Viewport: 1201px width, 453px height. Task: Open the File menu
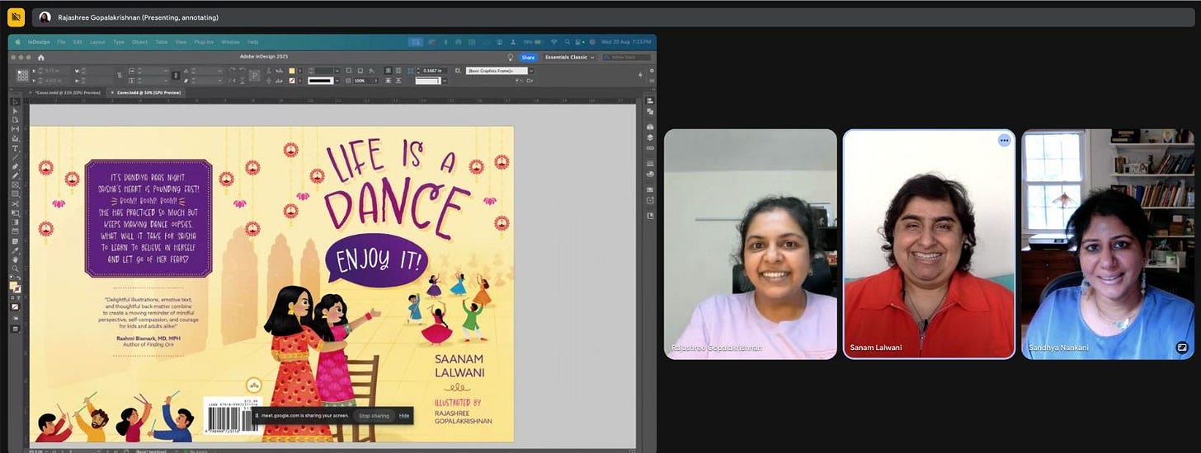(61, 42)
